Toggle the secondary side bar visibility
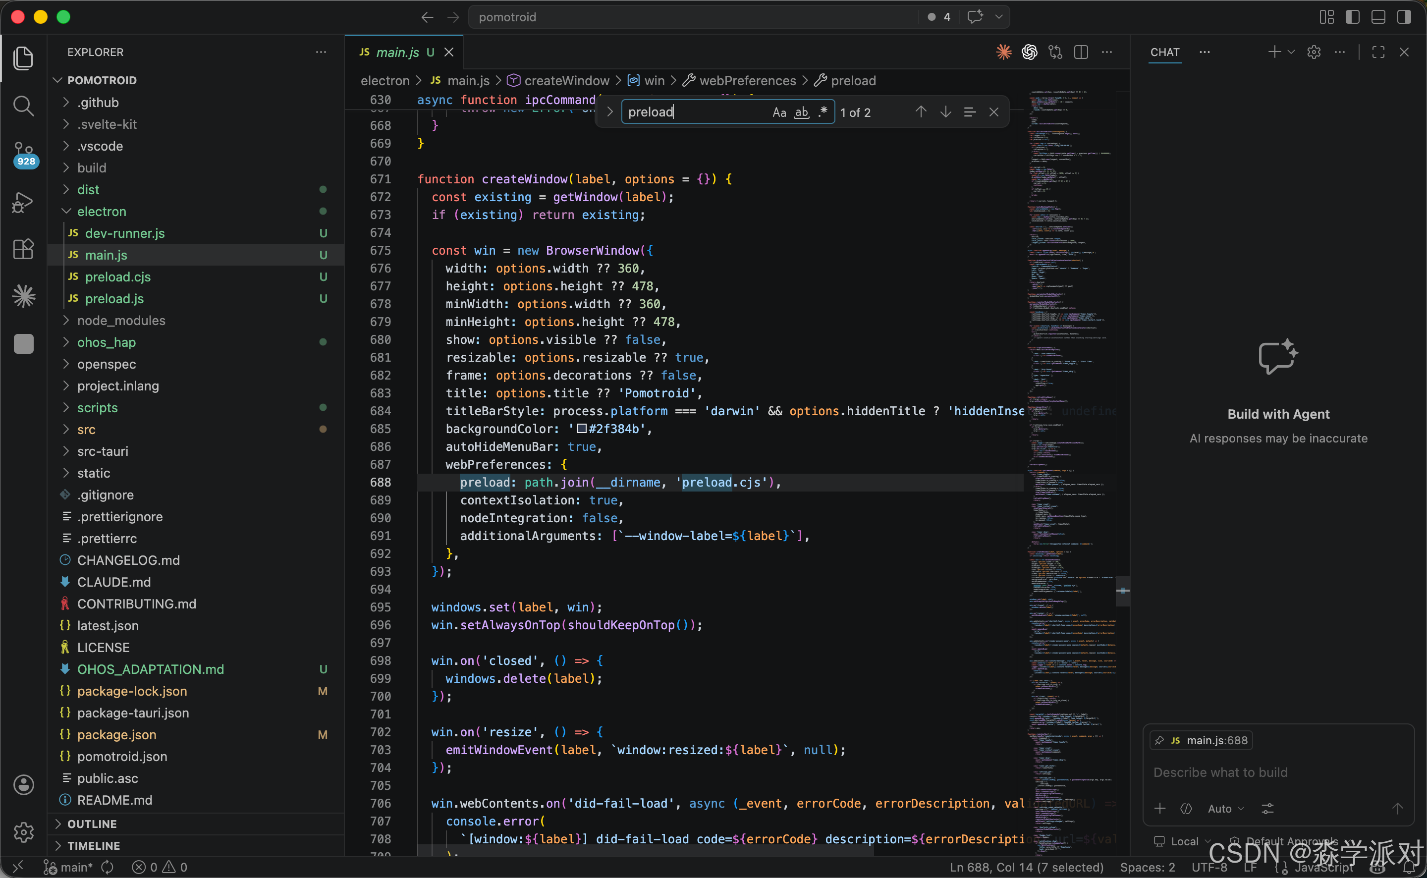Viewport: 1427px width, 878px height. pos(1404,17)
